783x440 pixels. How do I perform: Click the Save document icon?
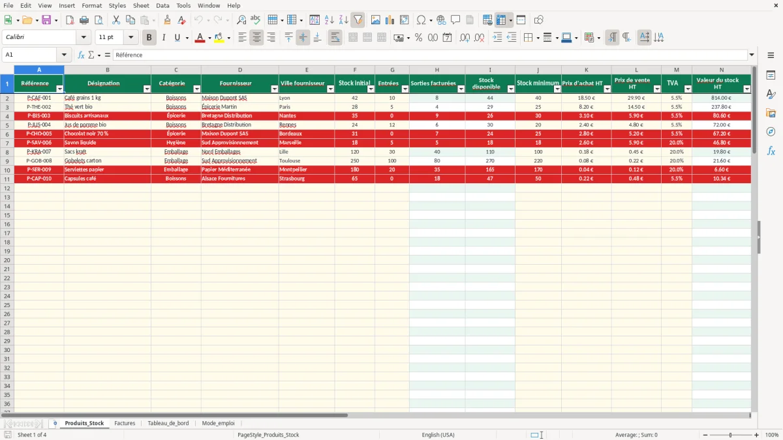(46, 20)
